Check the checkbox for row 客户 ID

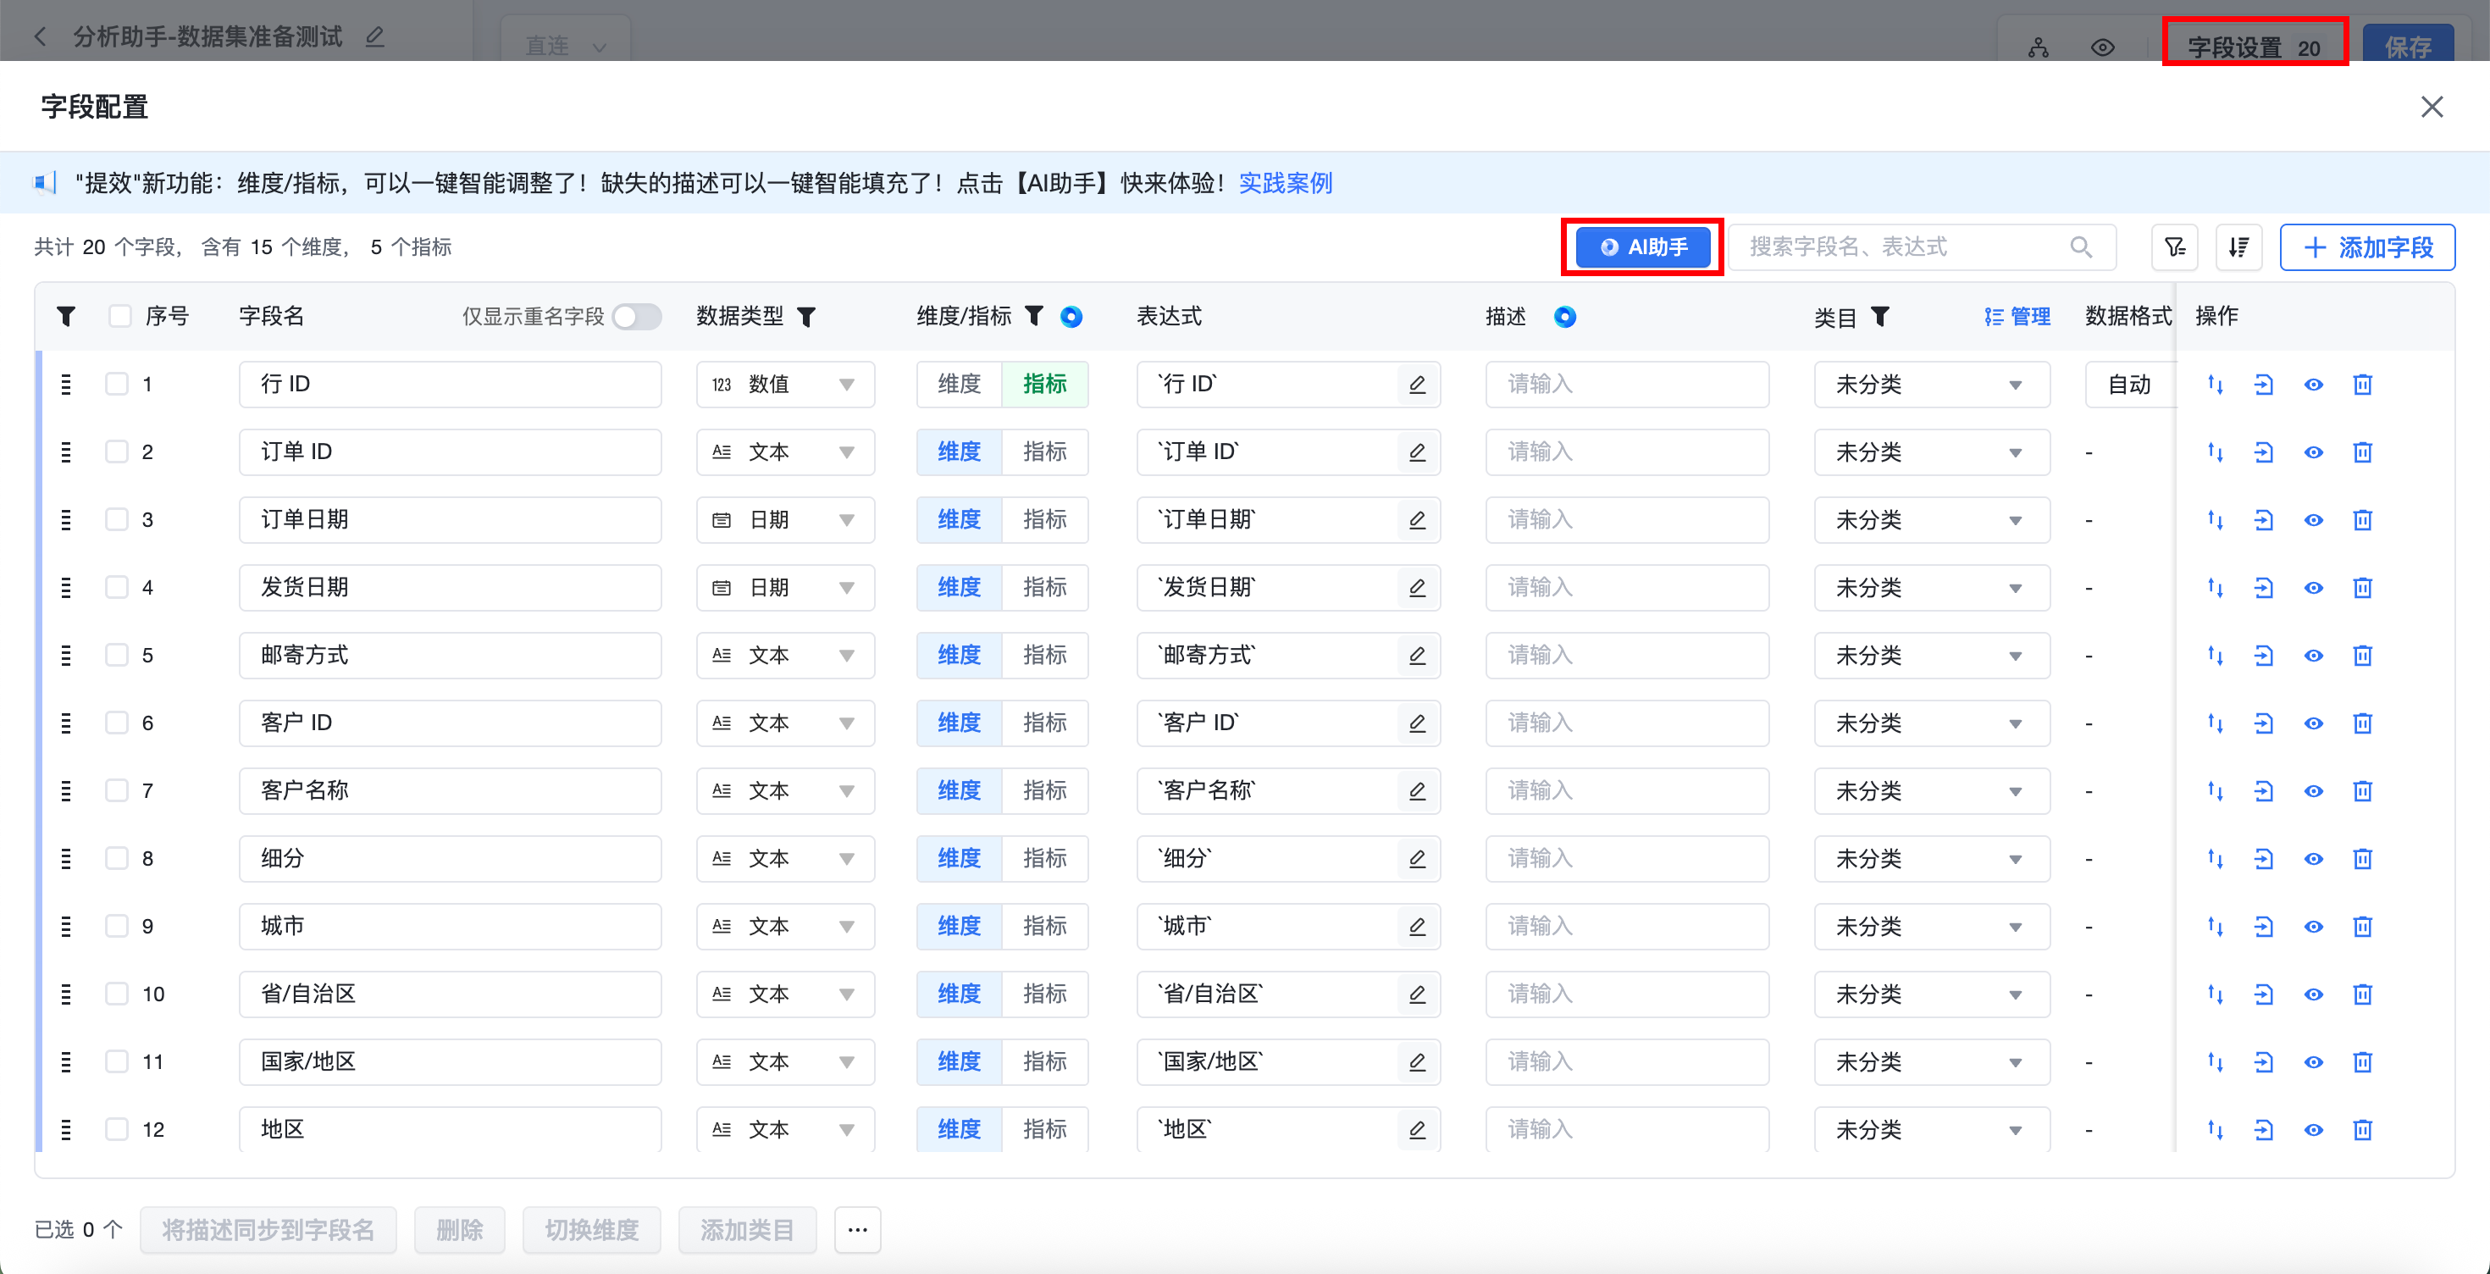(x=117, y=722)
